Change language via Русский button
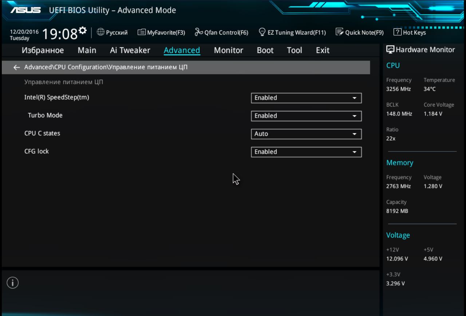The image size is (466, 316). (117, 33)
